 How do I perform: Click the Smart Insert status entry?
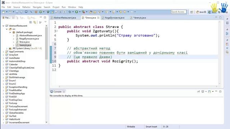151,126
